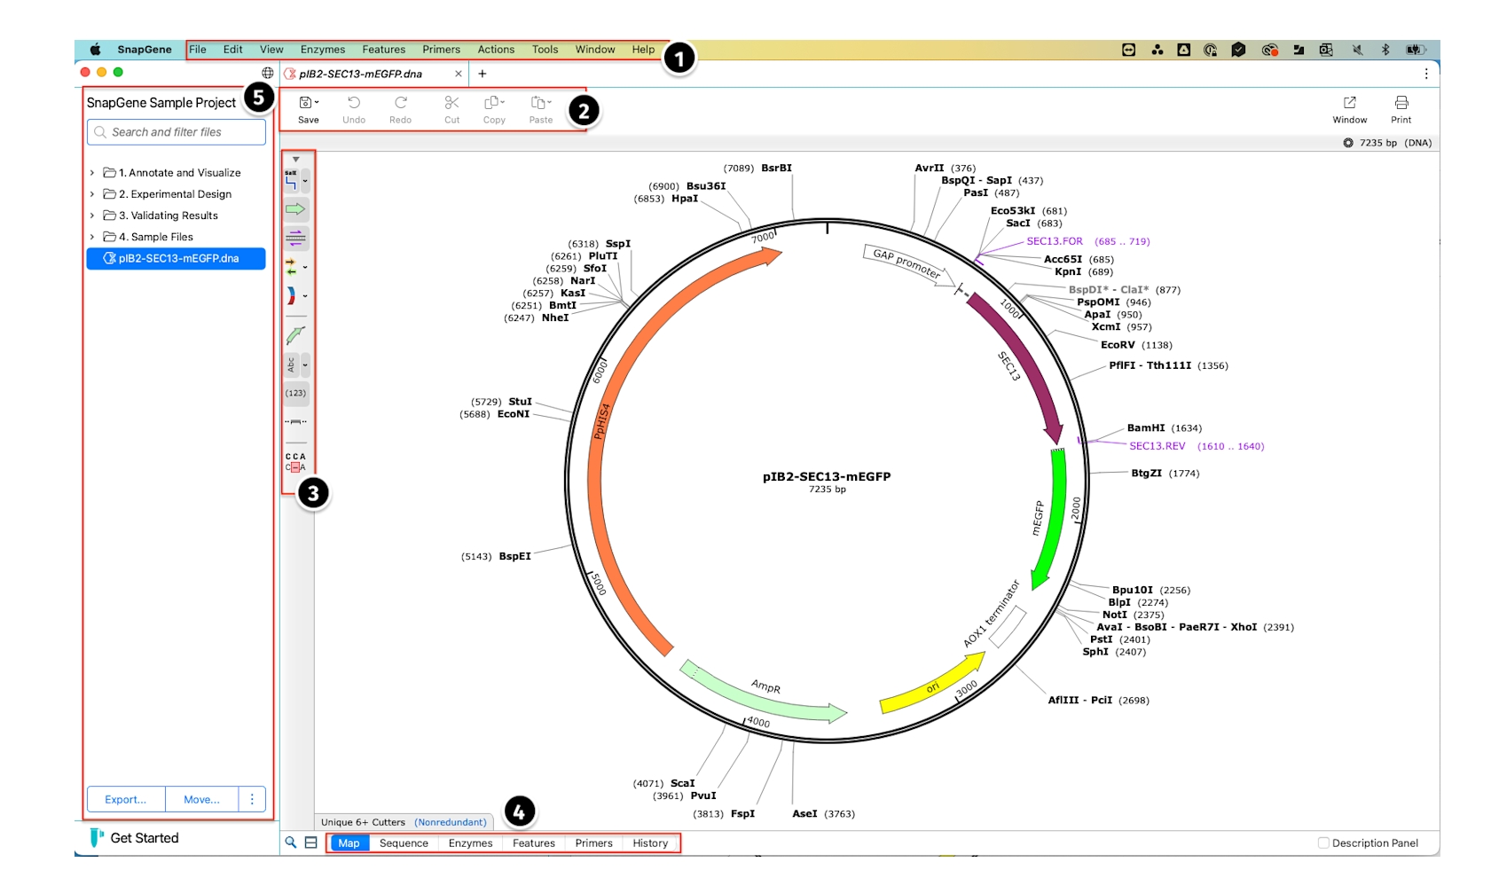
Task: Switch to the Primers bottom tab
Action: (593, 843)
